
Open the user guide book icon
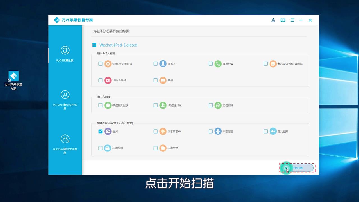tap(283, 20)
